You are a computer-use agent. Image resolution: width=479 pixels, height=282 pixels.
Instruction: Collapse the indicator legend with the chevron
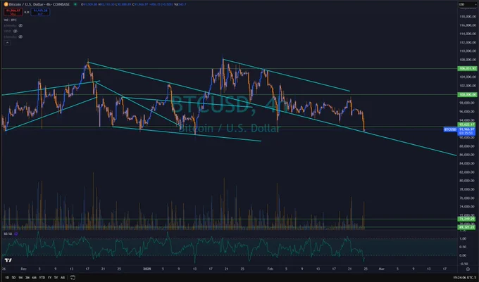click(7, 43)
